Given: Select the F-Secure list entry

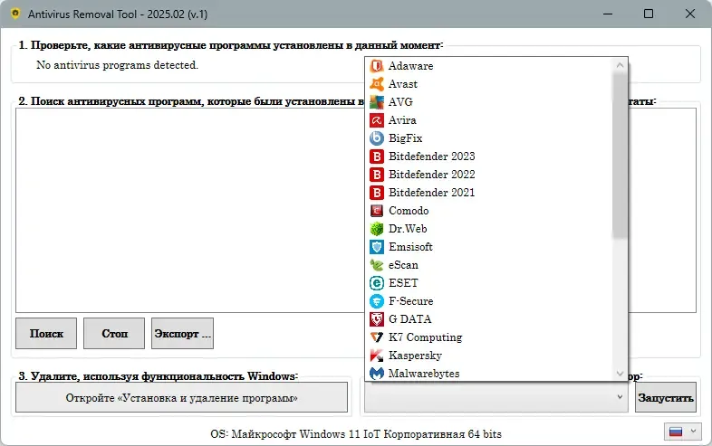Looking at the screenshot, I should [x=488, y=301].
